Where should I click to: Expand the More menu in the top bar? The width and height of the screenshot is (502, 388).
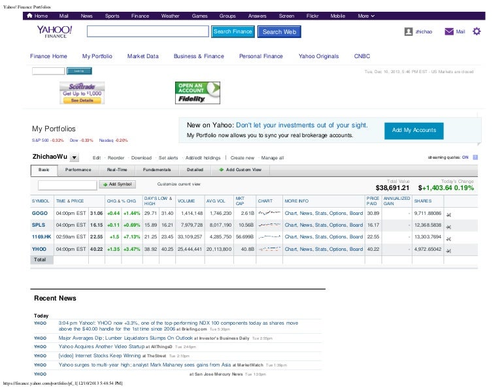366,16
